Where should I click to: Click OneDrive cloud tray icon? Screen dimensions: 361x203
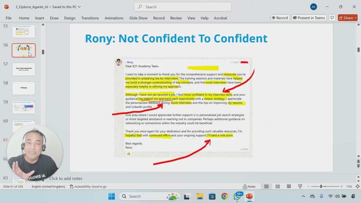coord(312,196)
